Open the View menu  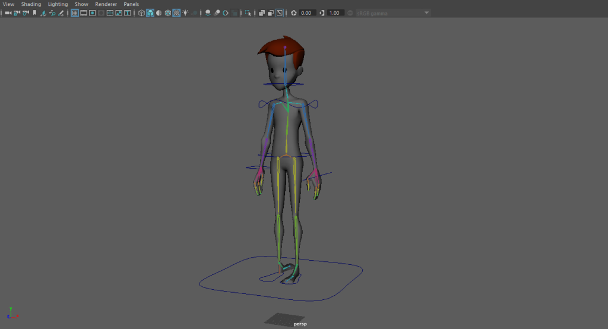coord(8,4)
